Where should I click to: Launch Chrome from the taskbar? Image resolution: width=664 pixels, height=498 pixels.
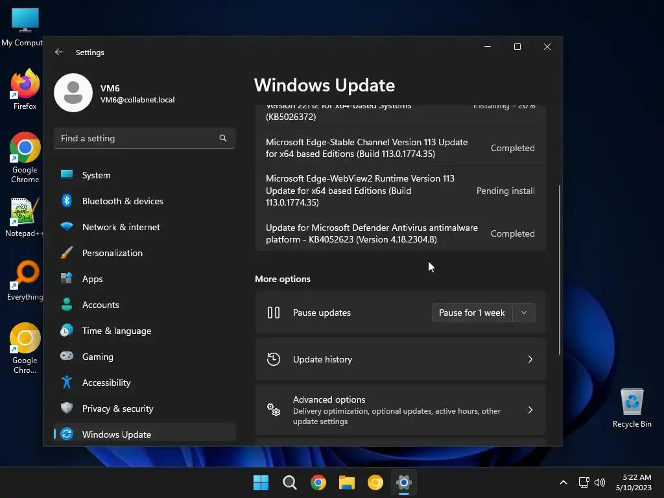click(318, 482)
